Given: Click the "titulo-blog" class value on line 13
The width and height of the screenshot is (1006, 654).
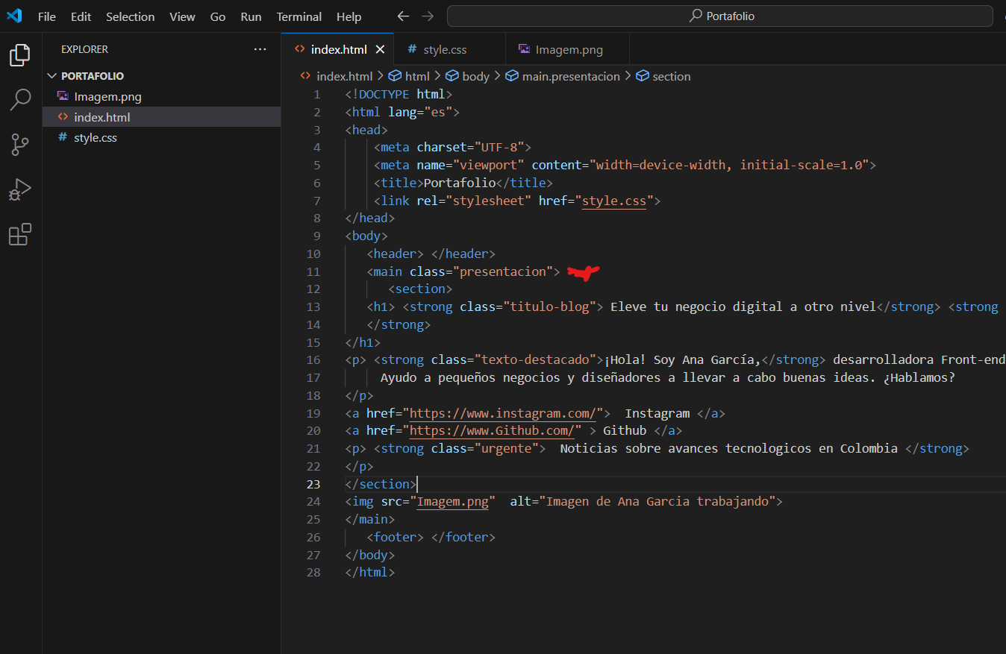Looking at the screenshot, I should point(553,306).
